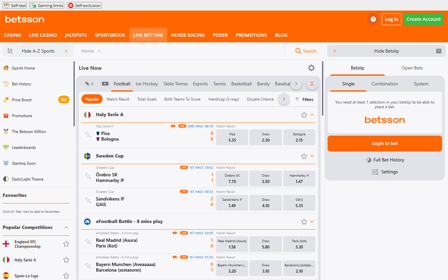Screen dimensions: 448x280
Task: Open LIVE CASINO menu item
Action: pos(43,35)
